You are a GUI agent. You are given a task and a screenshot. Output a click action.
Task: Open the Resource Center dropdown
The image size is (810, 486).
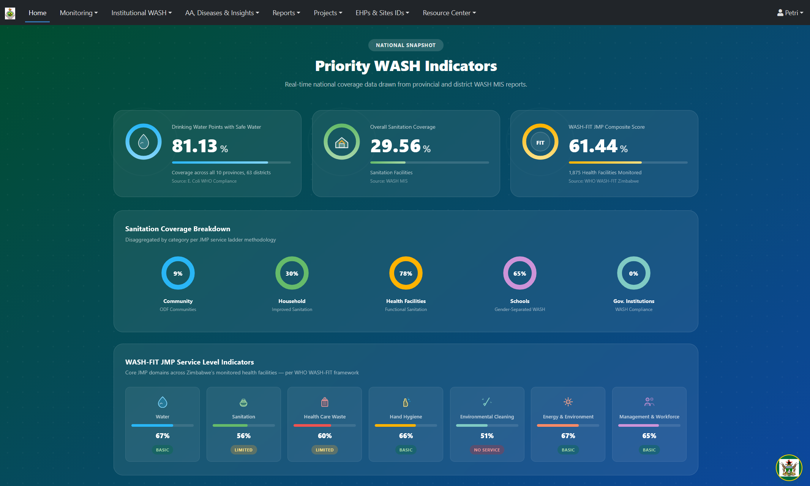(x=449, y=13)
